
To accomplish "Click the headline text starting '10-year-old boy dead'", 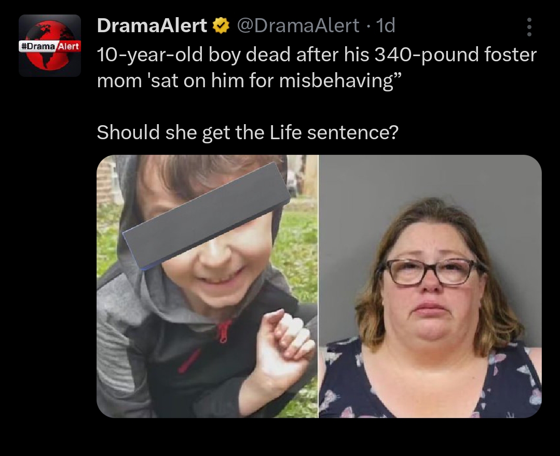I will (x=317, y=68).
